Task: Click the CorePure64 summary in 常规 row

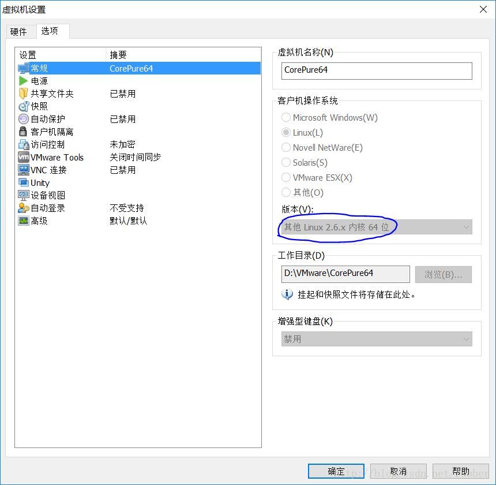Action: (x=131, y=68)
